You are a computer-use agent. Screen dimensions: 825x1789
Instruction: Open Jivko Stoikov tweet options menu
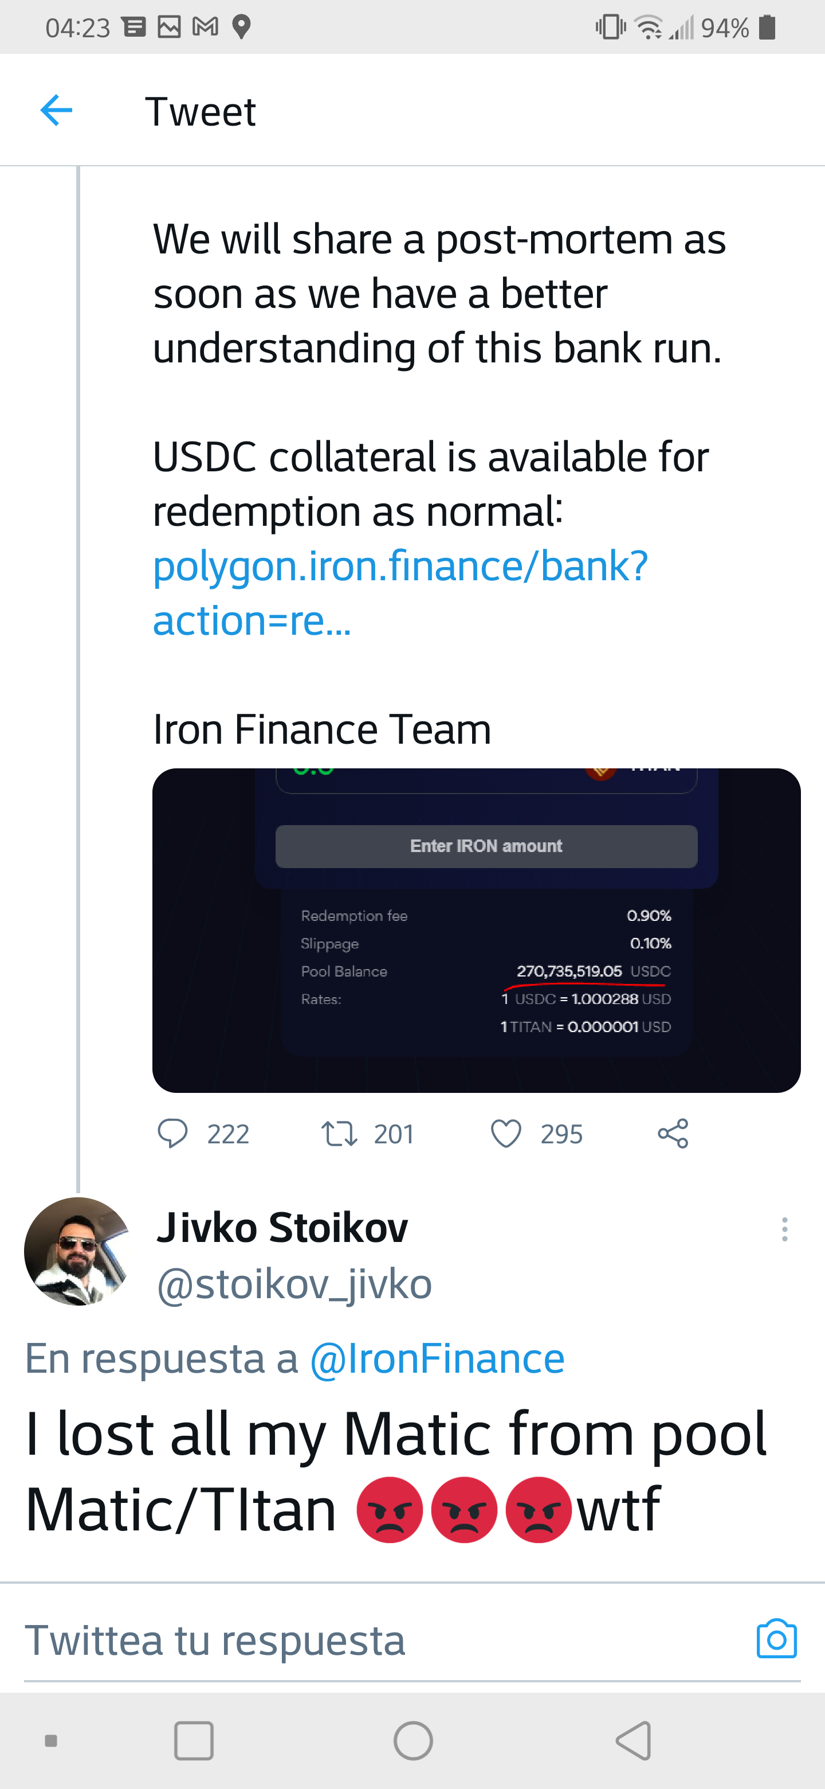pyautogui.click(x=784, y=1229)
